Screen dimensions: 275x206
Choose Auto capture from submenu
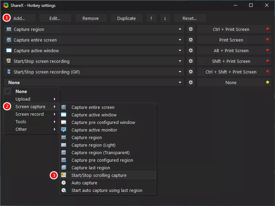click(108, 183)
